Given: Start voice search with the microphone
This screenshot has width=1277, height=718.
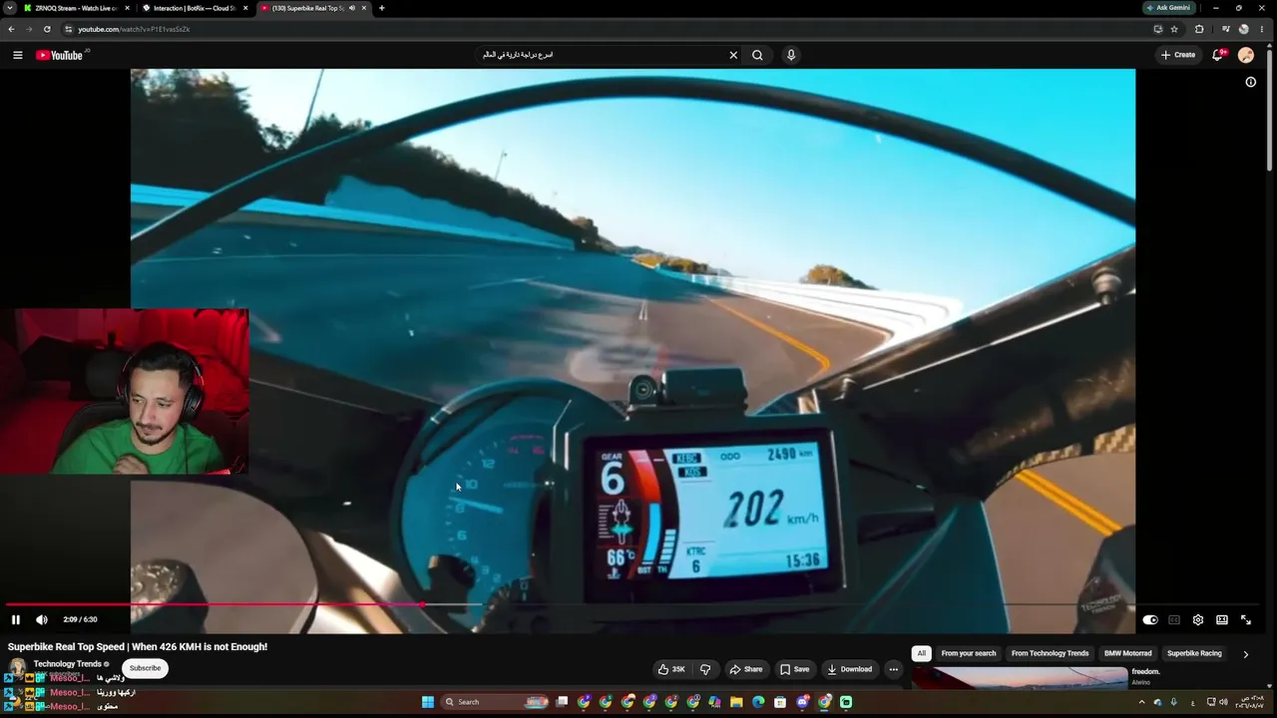Looking at the screenshot, I should (x=791, y=55).
